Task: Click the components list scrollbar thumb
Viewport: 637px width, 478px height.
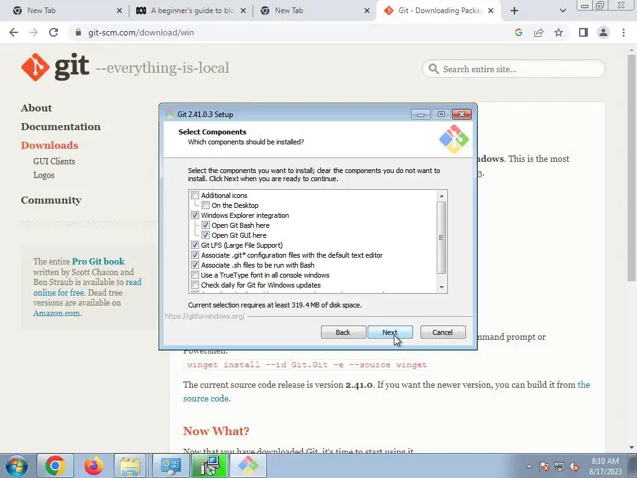Action: pos(442,238)
